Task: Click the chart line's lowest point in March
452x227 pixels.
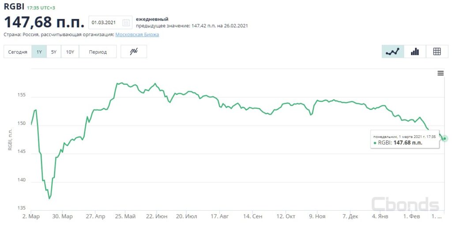Action: (49, 199)
